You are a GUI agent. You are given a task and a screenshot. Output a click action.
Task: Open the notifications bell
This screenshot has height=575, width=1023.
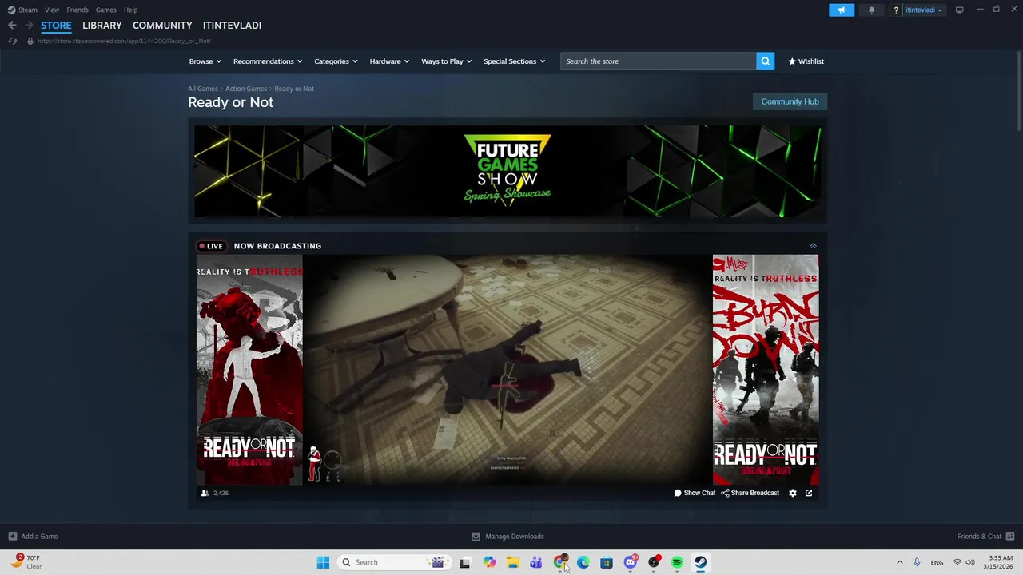(871, 10)
